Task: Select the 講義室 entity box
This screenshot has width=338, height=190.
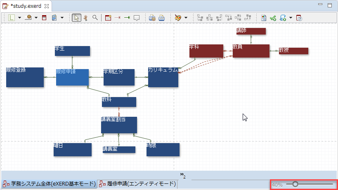Action: point(119,150)
